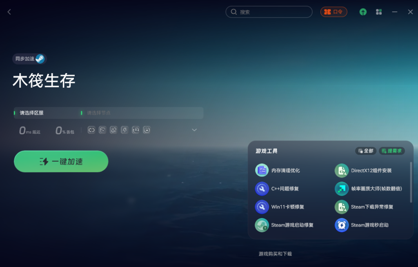Click the 一键加速 button
Screen dimensions: 418x267
click(61, 161)
